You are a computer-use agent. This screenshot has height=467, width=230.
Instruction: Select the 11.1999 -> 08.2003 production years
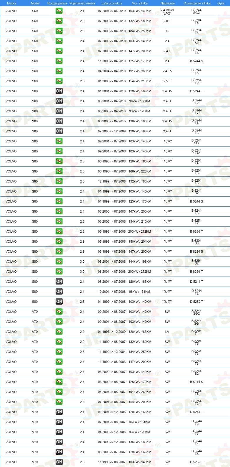click(x=112, y=362)
